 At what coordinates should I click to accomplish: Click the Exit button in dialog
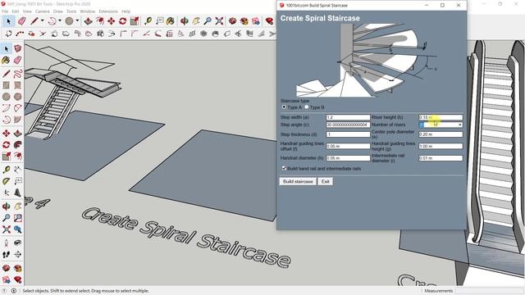click(325, 181)
